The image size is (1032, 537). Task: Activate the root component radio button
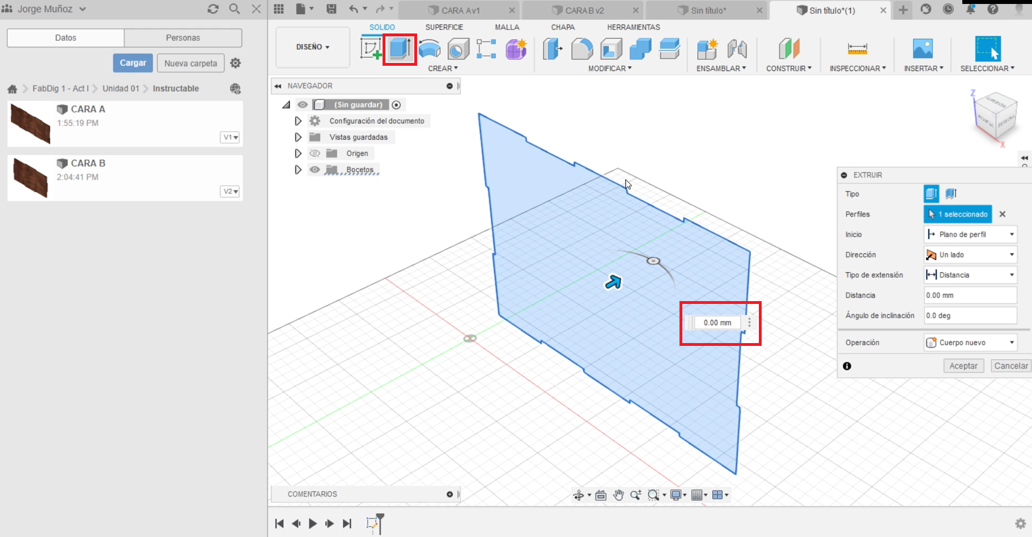(x=397, y=105)
